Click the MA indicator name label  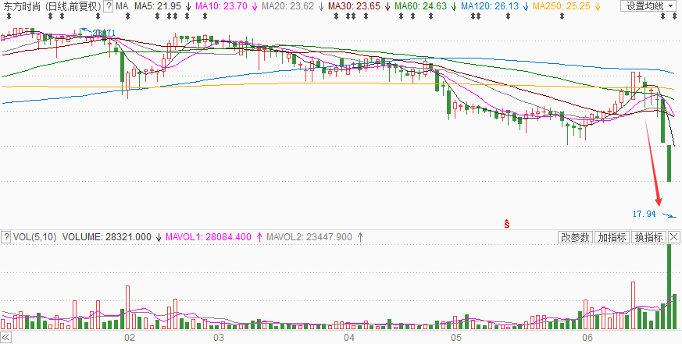[122, 6]
